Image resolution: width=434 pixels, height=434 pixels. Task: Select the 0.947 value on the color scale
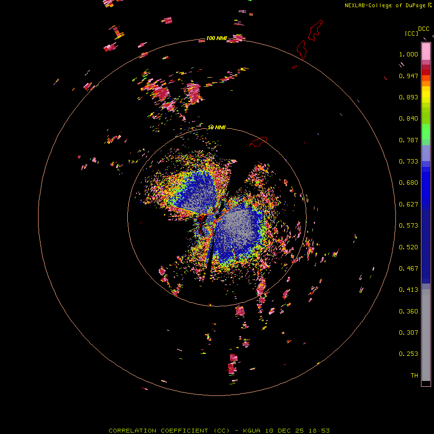click(x=408, y=76)
